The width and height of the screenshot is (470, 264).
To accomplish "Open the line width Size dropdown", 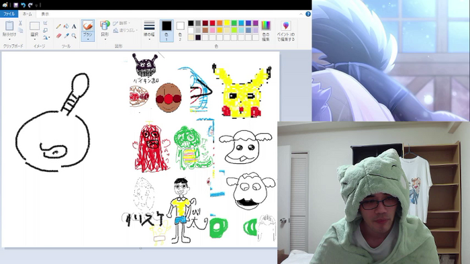I will (149, 30).
